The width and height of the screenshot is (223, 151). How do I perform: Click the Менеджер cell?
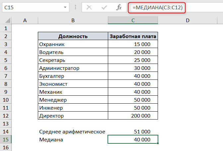tap(73, 100)
